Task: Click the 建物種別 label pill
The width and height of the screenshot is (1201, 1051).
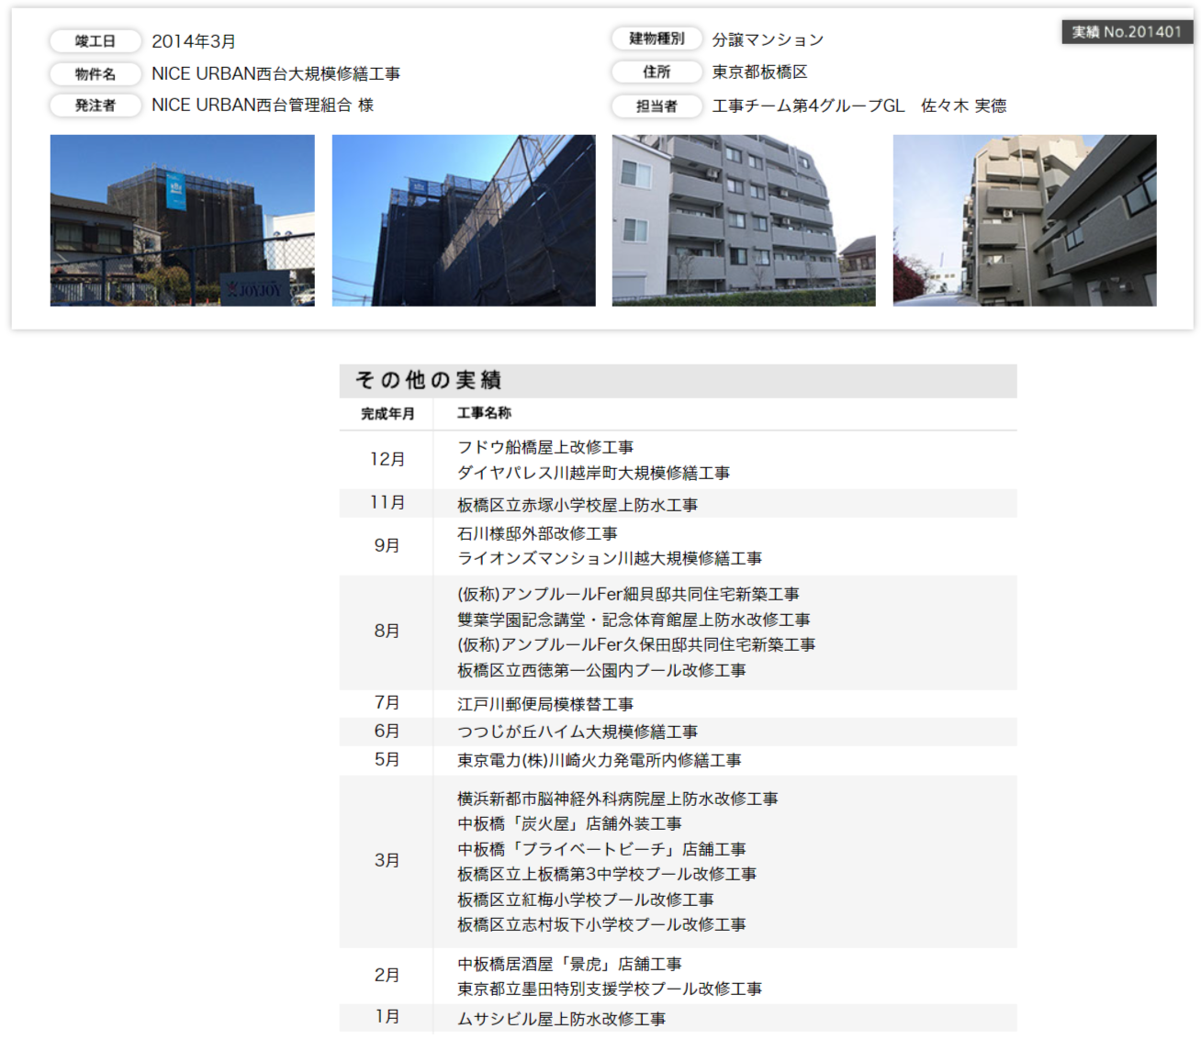Action: (x=657, y=39)
